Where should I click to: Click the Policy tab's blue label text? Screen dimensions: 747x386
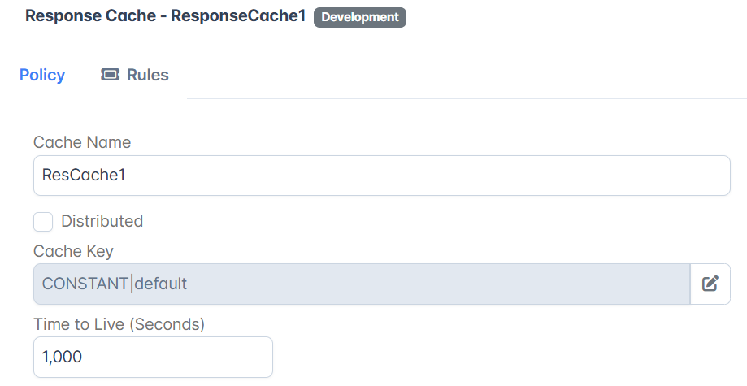tap(42, 75)
